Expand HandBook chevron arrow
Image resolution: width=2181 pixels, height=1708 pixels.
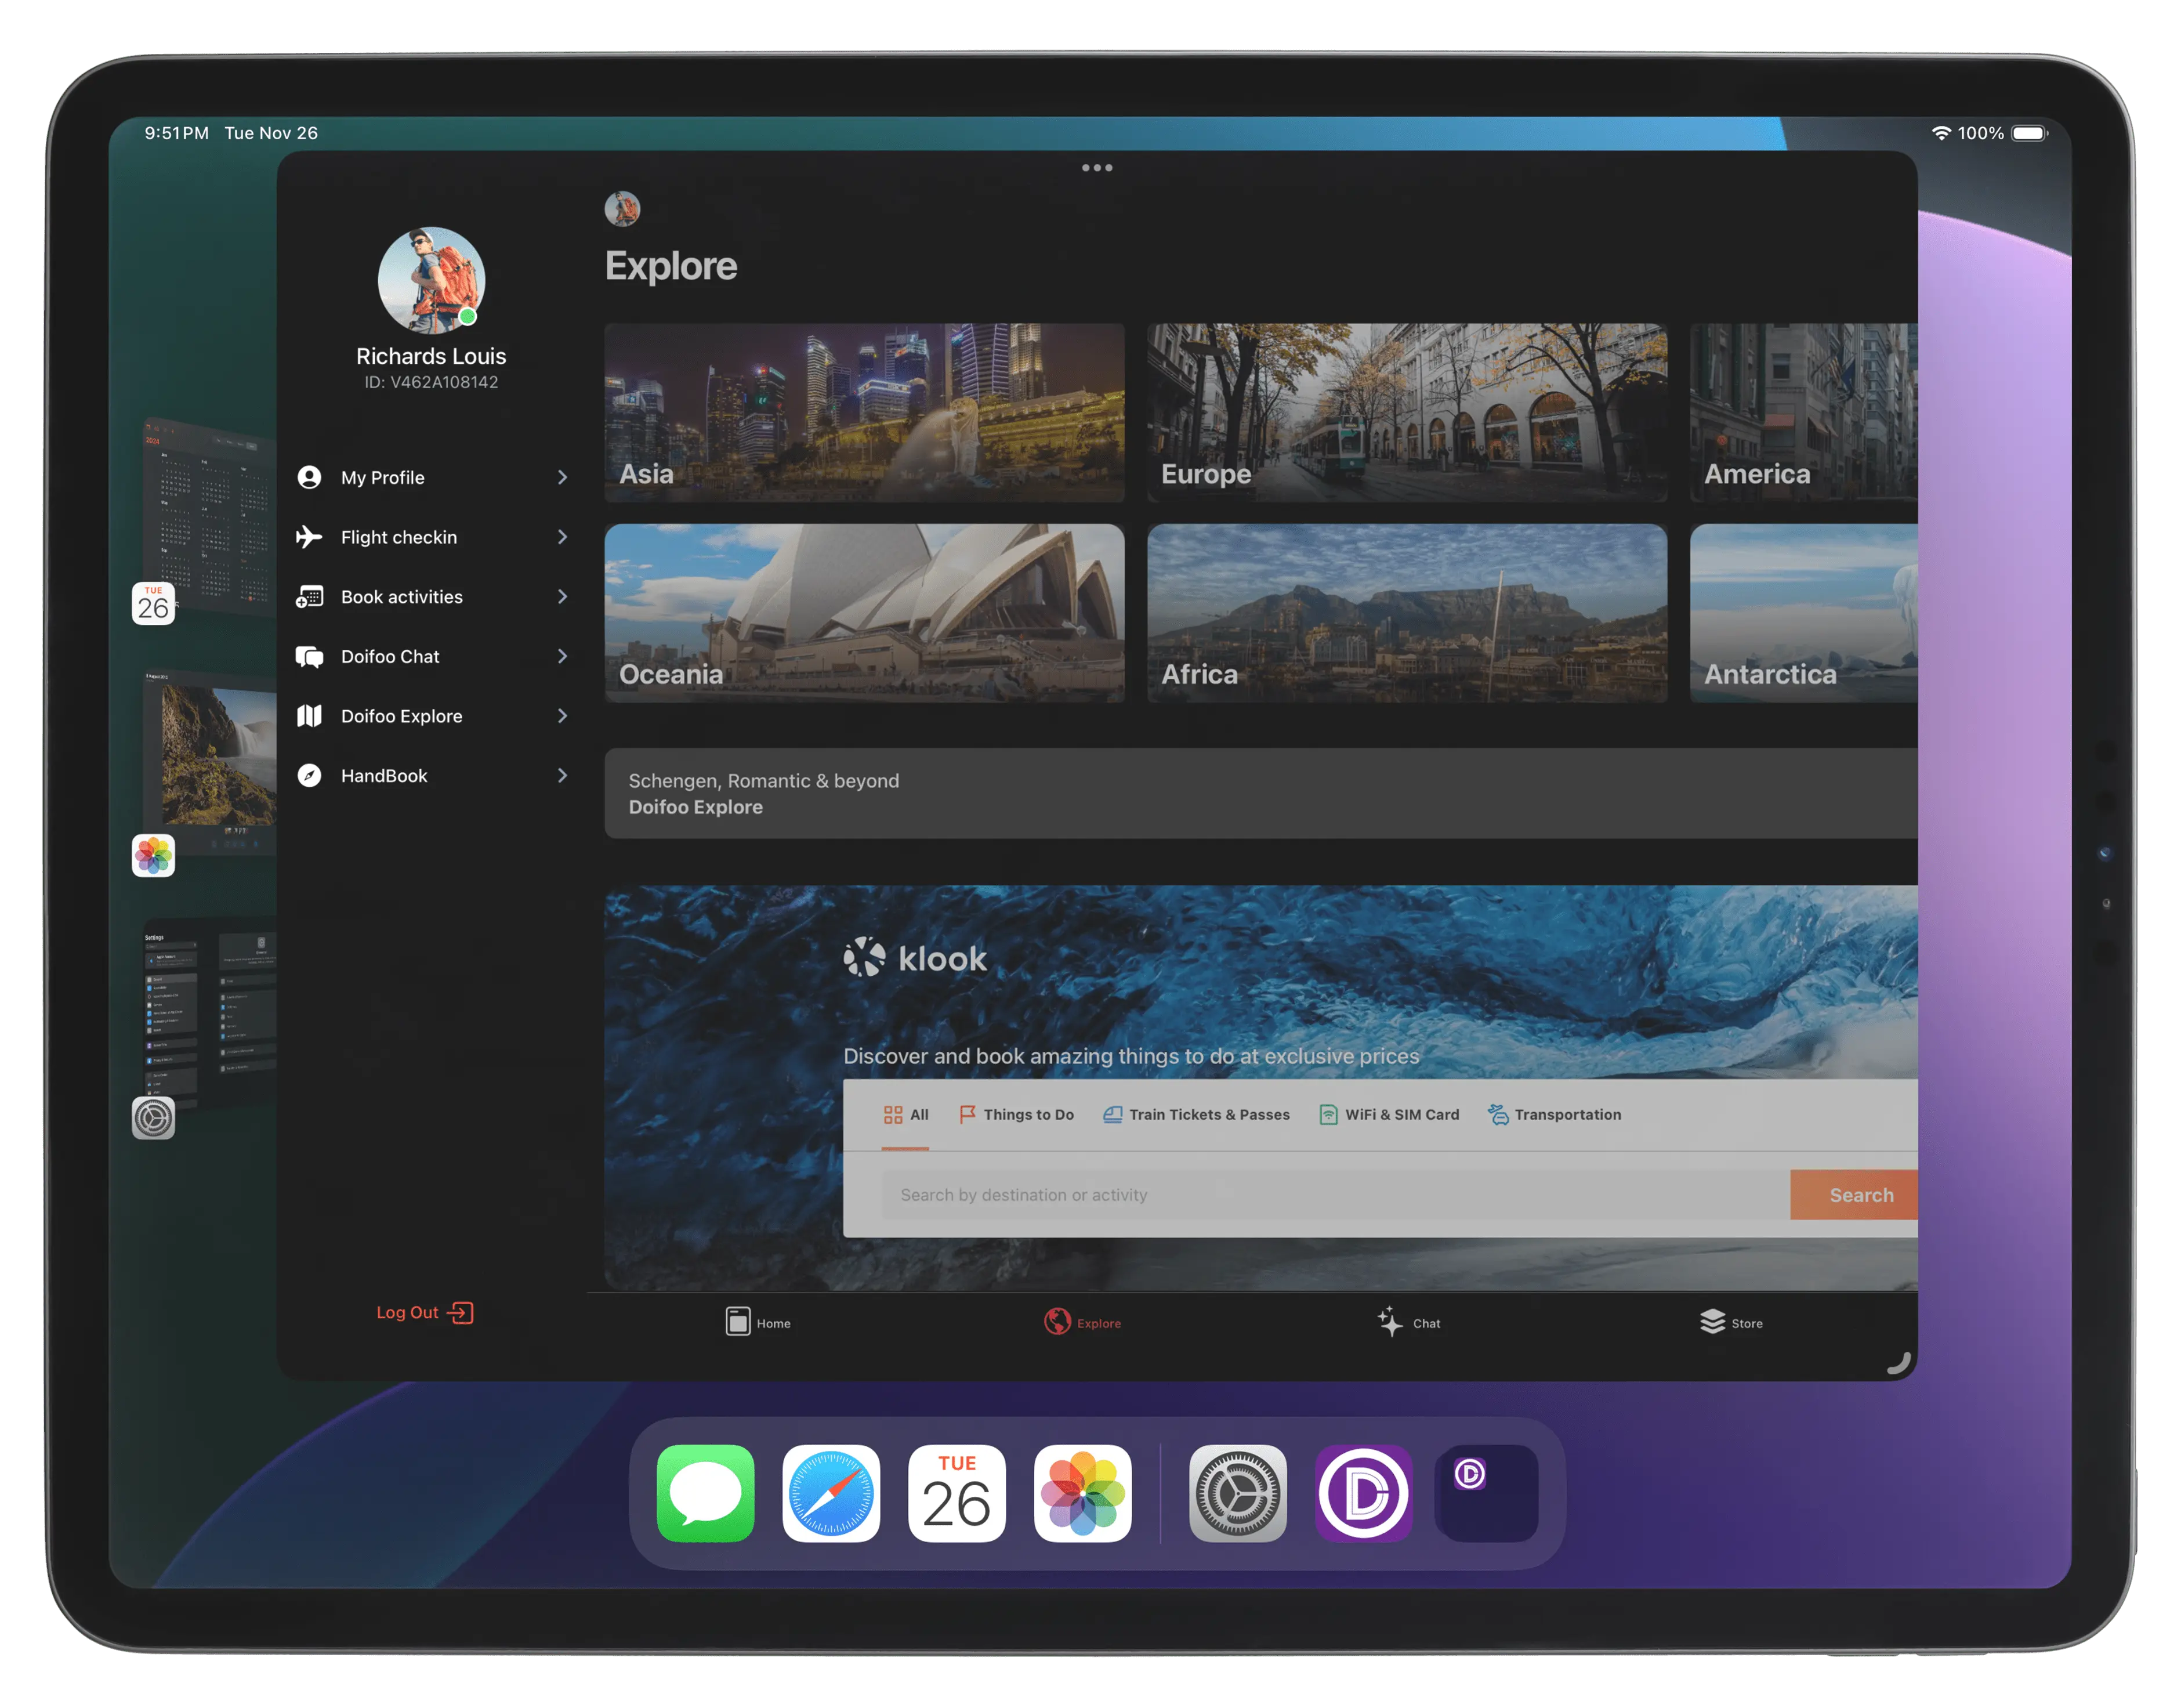(561, 775)
